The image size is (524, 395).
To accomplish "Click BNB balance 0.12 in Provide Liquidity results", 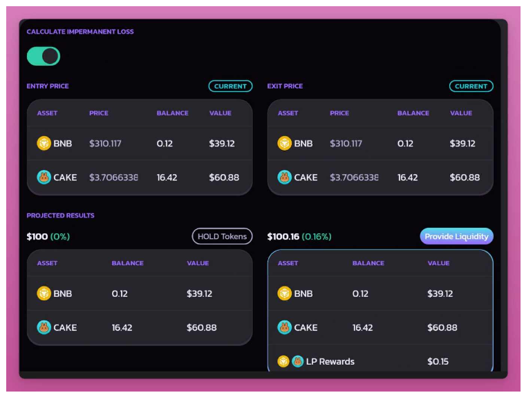I will (x=360, y=293).
